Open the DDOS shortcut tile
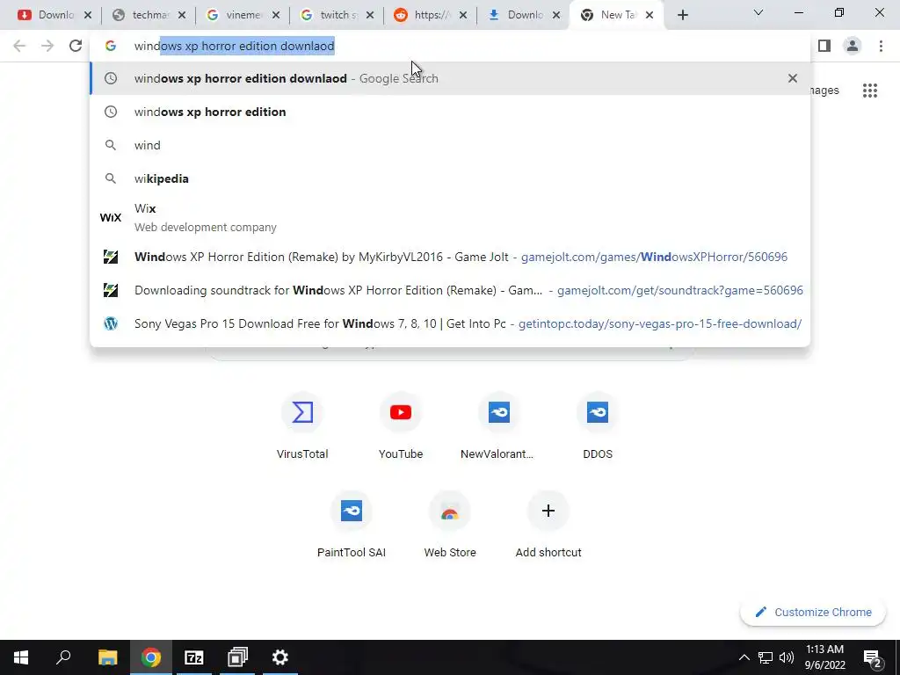 pyautogui.click(x=598, y=426)
